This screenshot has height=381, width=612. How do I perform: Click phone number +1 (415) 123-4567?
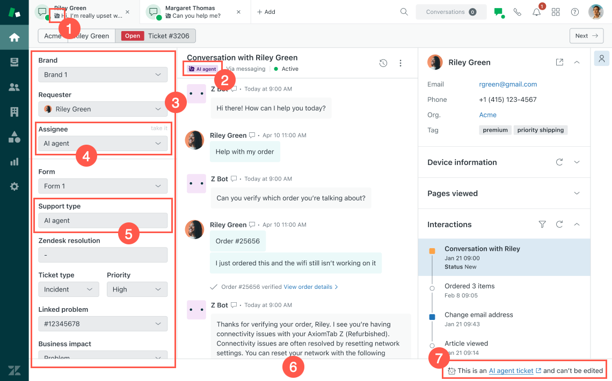click(x=507, y=99)
